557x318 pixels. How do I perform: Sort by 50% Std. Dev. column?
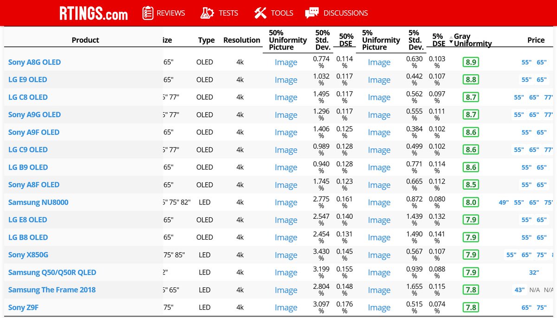(323, 40)
